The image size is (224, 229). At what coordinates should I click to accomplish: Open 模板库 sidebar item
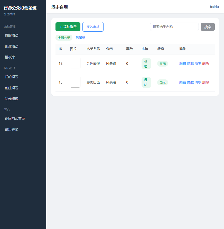pos(10,57)
